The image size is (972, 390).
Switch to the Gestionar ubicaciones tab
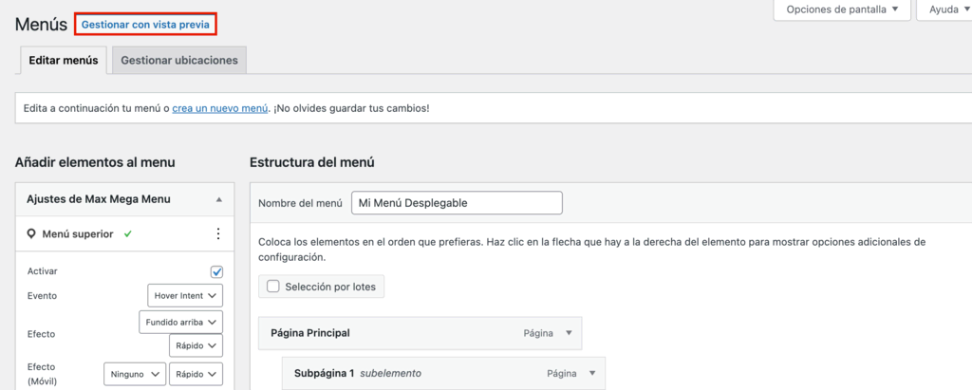coord(179,60)
